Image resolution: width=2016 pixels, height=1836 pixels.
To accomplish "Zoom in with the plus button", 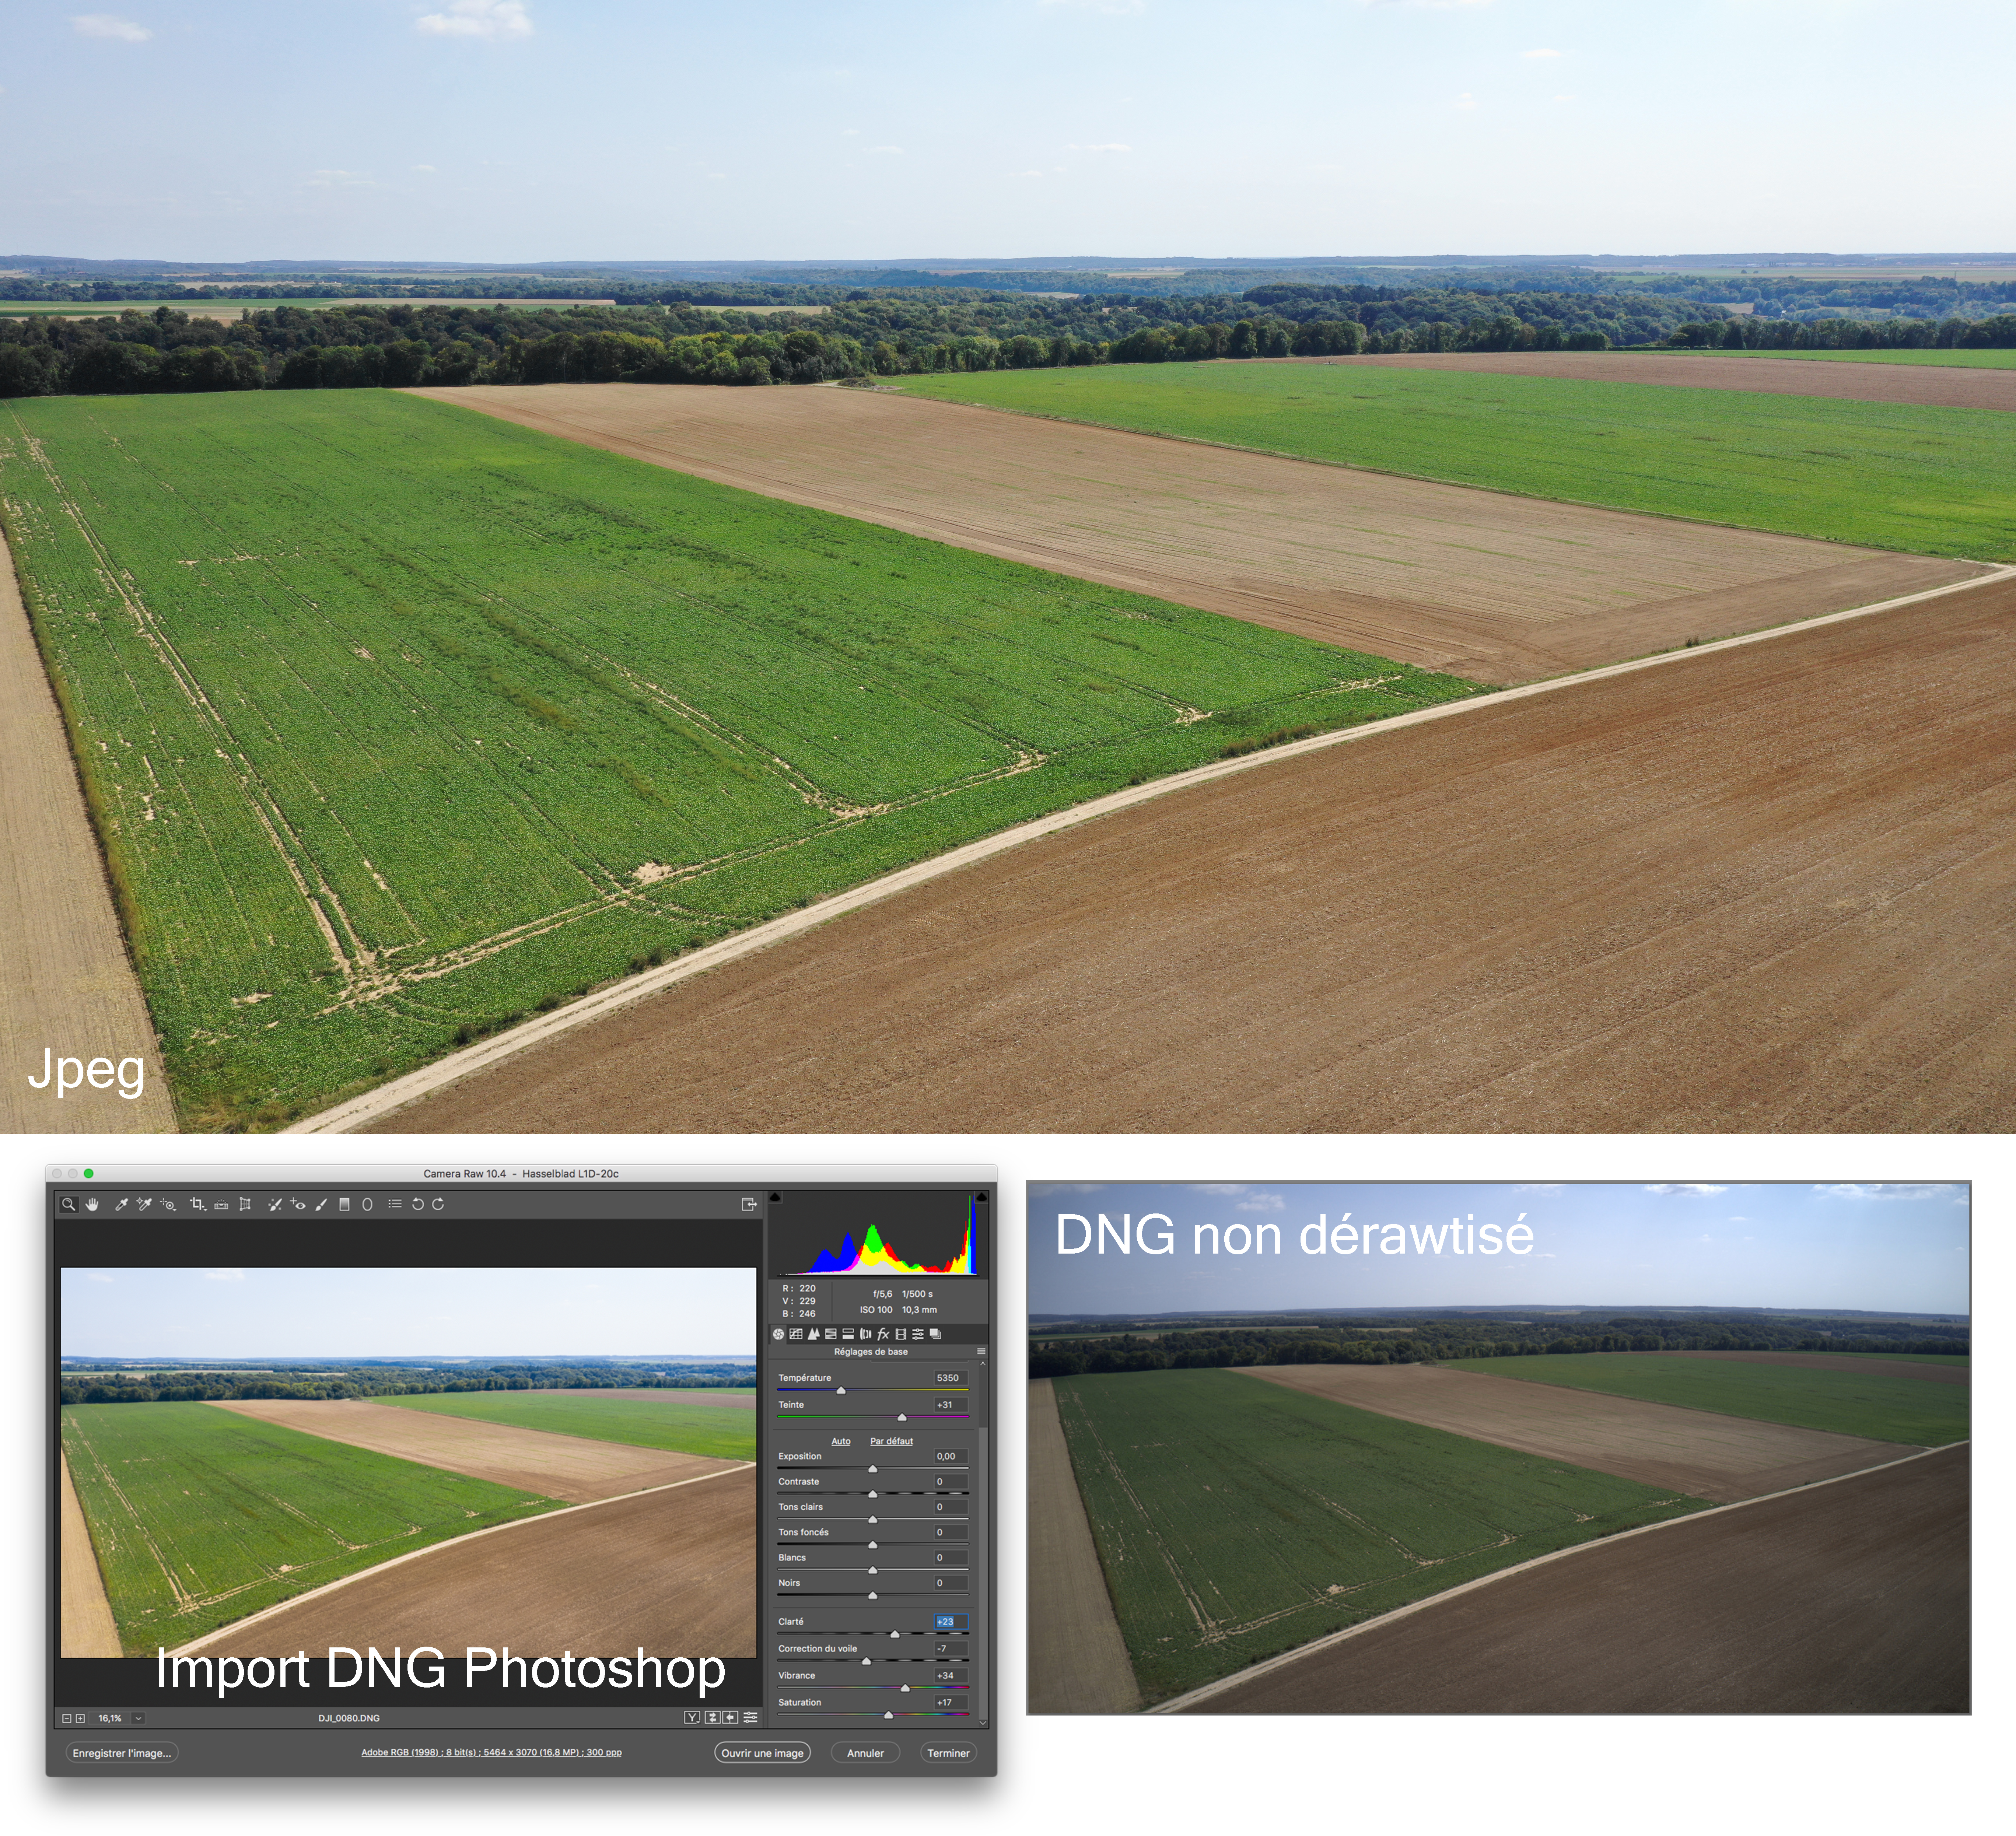I will (x=80, y=1718).
